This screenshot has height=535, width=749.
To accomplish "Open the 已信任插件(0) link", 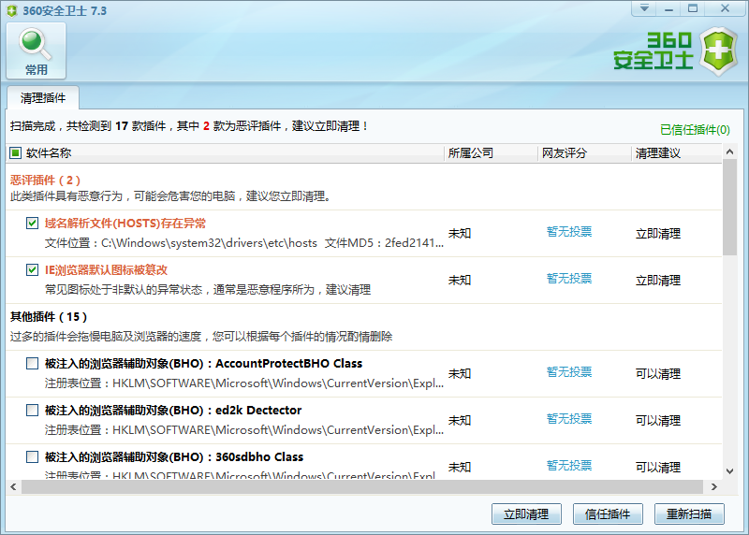I will [695, 130].
